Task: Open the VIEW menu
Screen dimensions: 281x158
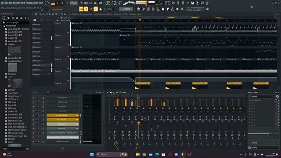Action: pos(23,3)
